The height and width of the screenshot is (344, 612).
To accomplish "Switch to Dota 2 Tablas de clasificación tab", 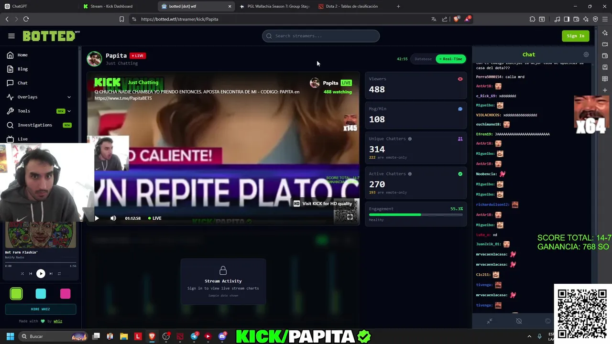I will (x=351, y=6).
